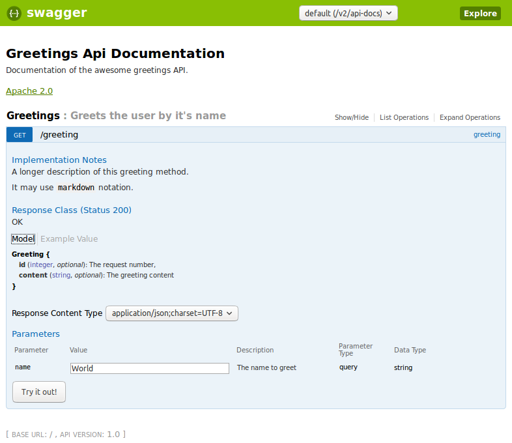The image size is (512, 443).
Task: Click the Greetings Api Documentation title
Action: click(x=115, y=54)
